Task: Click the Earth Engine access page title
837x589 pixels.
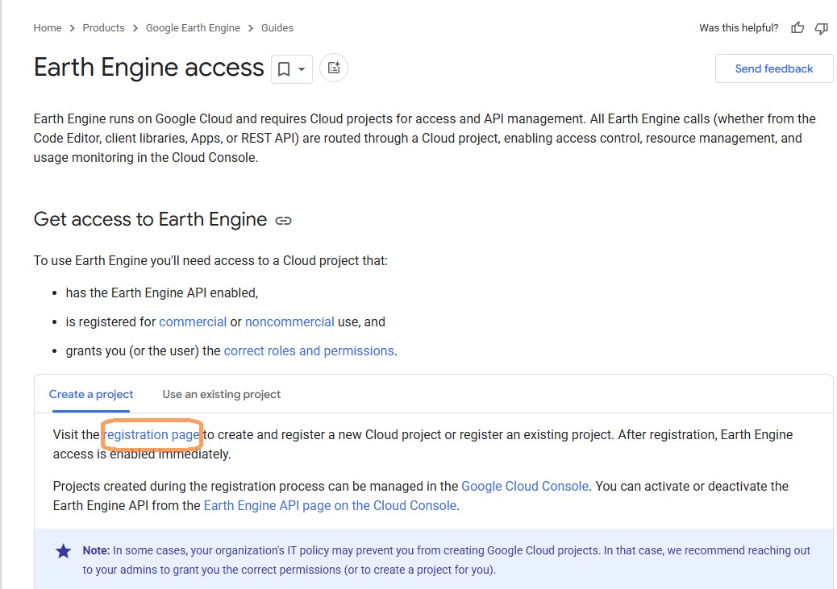Action: (149, 68)
